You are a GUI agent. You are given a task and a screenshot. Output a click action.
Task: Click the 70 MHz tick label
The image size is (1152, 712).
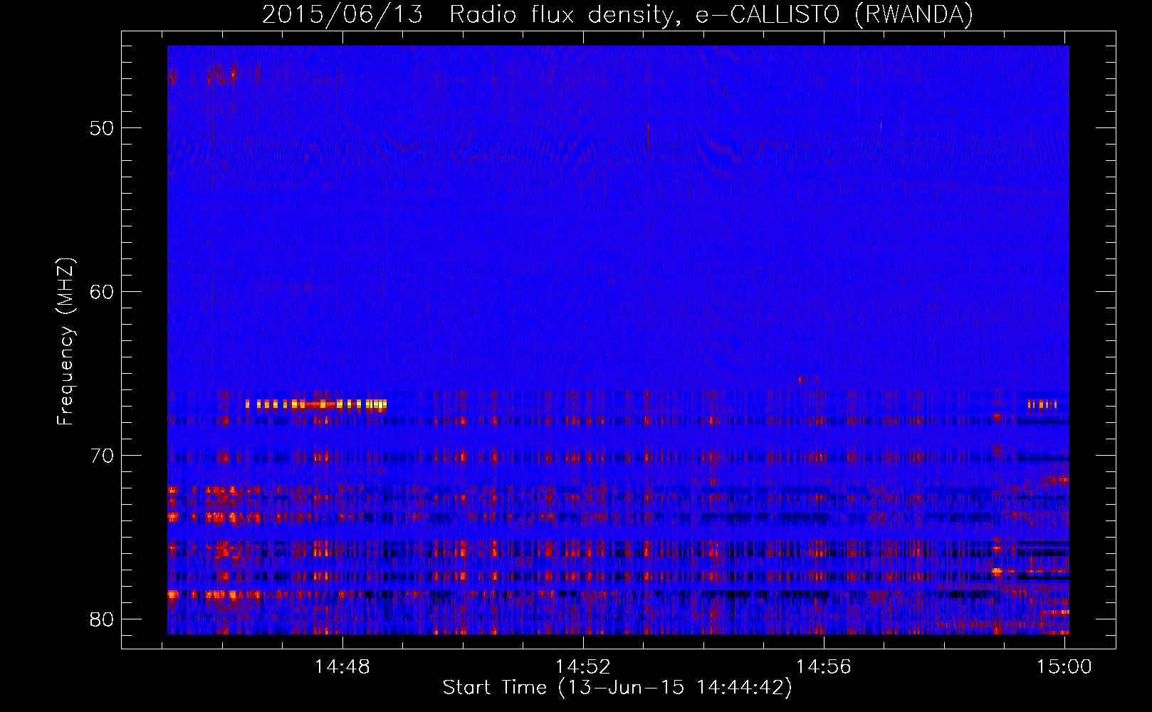tap(102, 456)
